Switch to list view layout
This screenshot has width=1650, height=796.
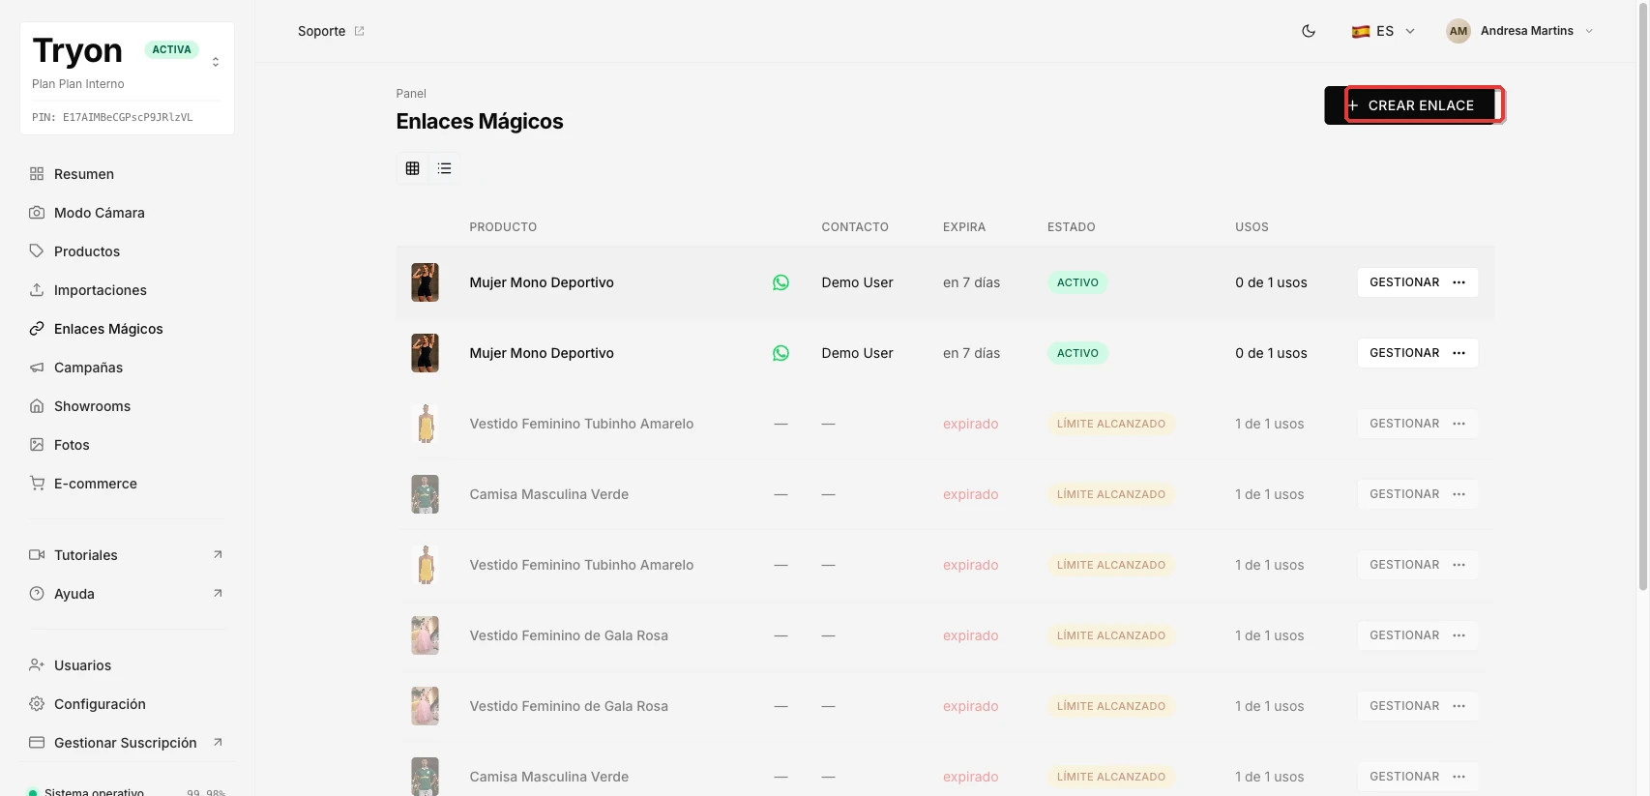point(445,168)
